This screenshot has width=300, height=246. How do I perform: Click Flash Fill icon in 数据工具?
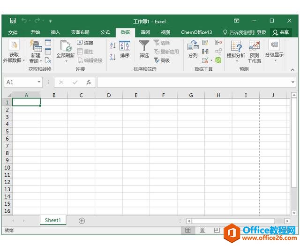pos(205,42)
